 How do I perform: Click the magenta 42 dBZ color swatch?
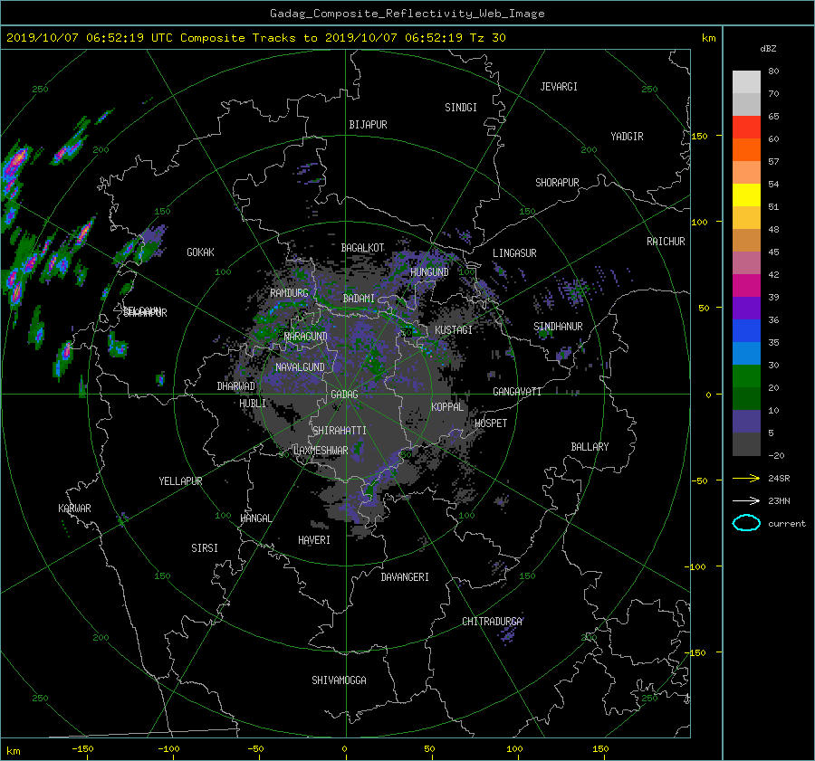(x=746, y=285)
